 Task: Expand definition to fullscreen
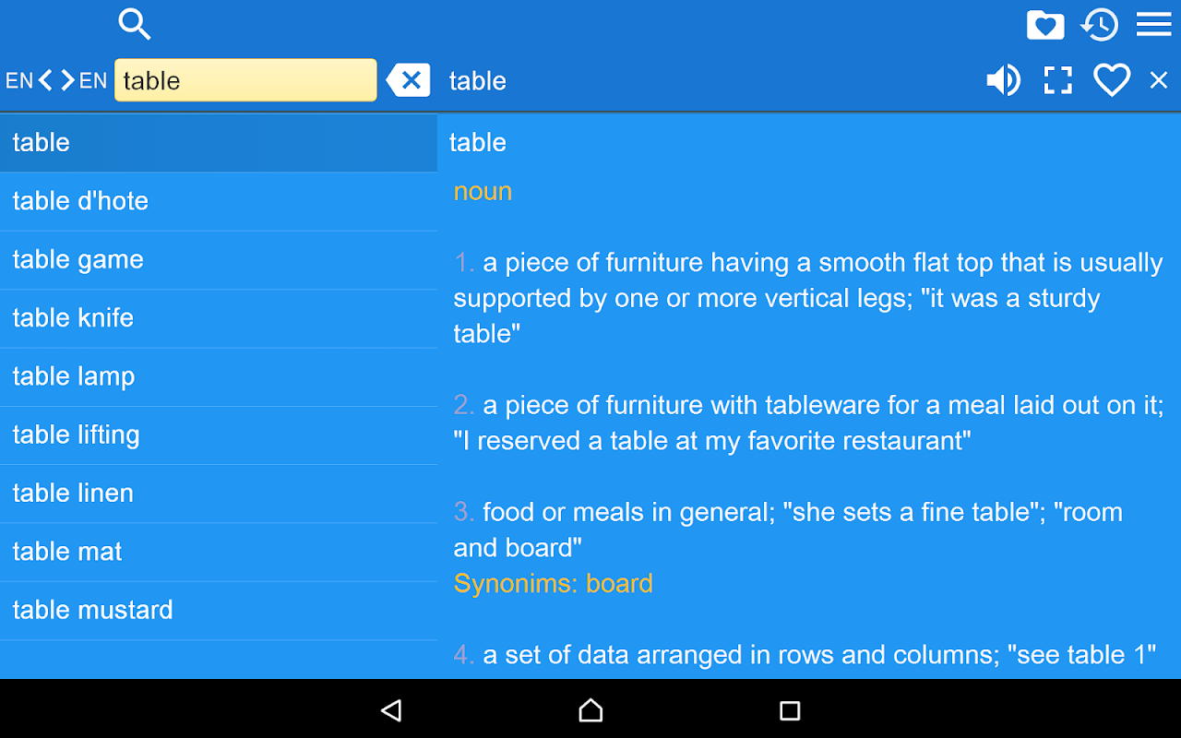1058,80
